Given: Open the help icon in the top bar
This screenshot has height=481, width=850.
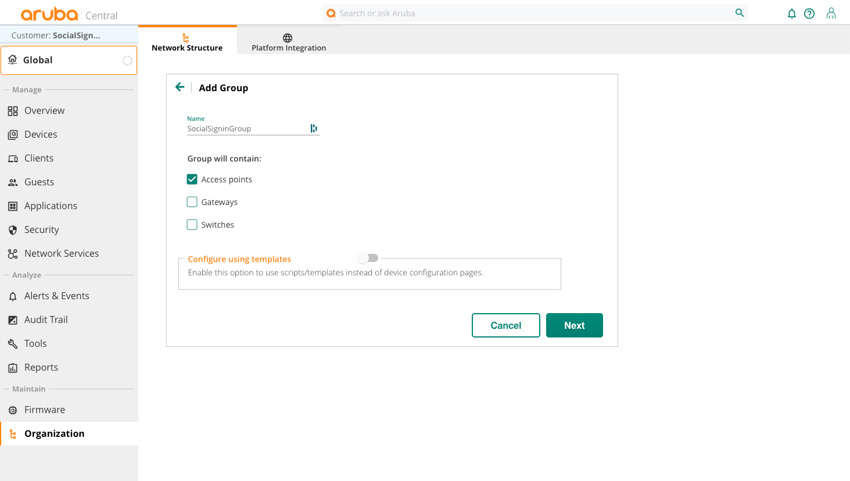Looking at the screenshot, I should point(809,13).
